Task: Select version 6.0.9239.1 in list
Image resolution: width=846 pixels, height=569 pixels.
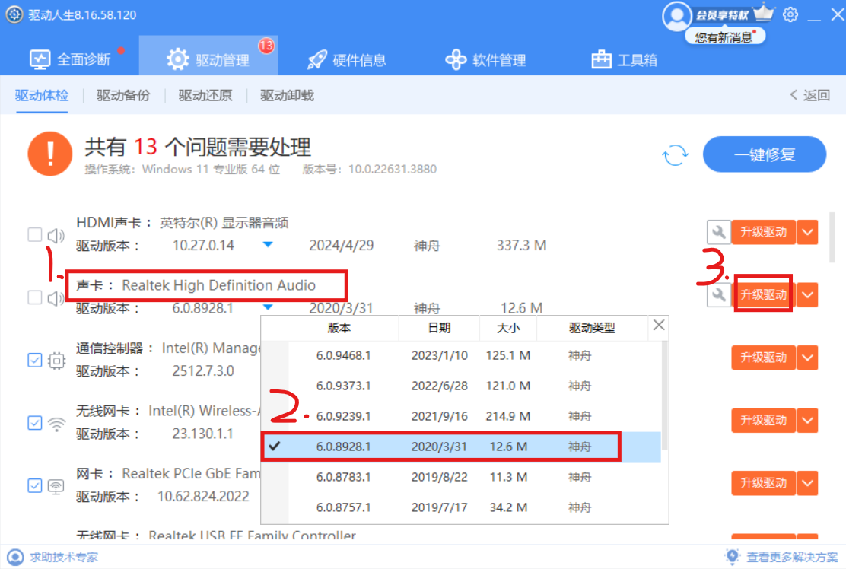Action: [461, 416]
